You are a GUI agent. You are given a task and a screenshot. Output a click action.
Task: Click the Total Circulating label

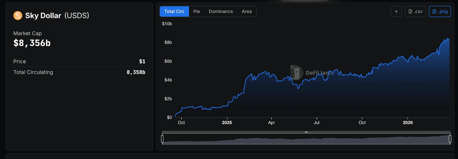coord(33,72)
